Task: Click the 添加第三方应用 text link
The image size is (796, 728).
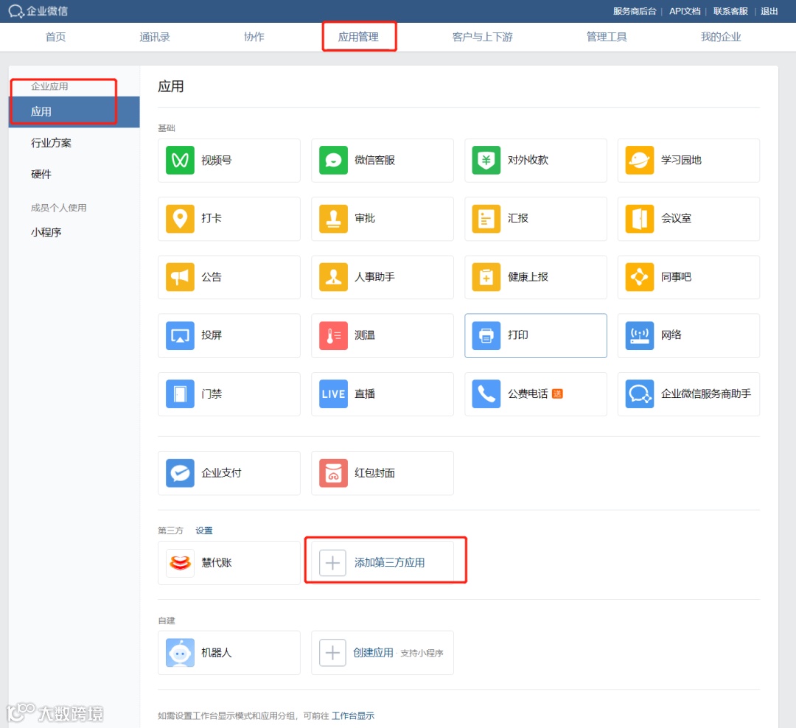Action: point(389,563)
